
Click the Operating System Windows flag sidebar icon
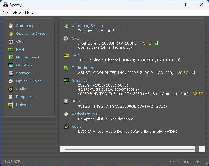coord(11,34)
